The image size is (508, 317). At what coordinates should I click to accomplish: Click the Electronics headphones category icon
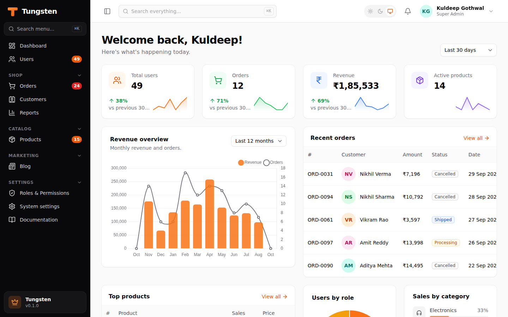point(419,312)
